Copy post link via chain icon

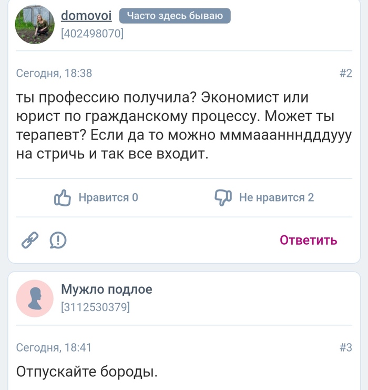point(30,241)
